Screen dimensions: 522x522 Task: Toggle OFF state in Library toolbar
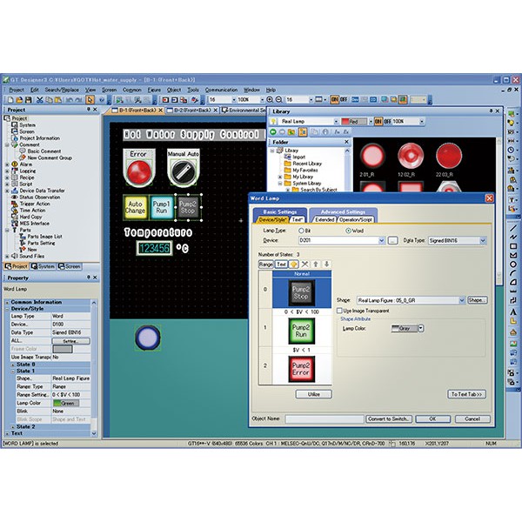387,122
